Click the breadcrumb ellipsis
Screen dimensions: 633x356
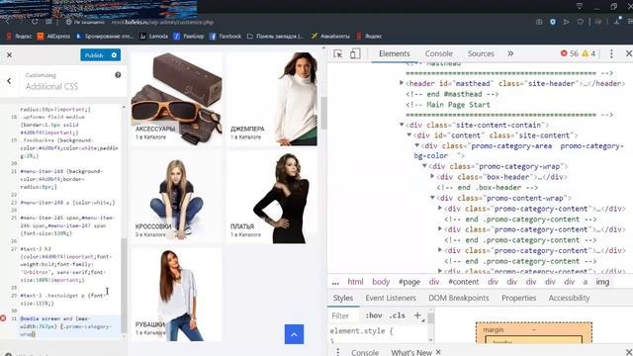click(x=335, y=282)
